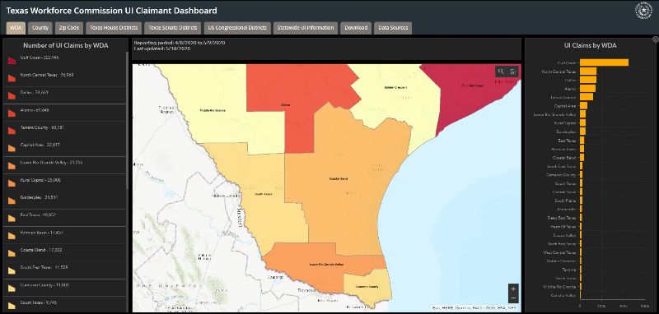659x314 pixels.
Task: Select Alamo entry in claims list
Action: pos(64,113)
